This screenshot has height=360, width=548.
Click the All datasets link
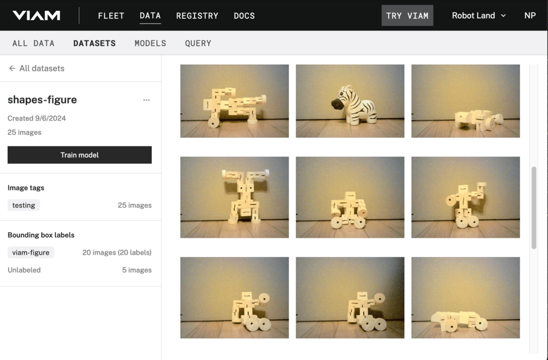point(41,68)
